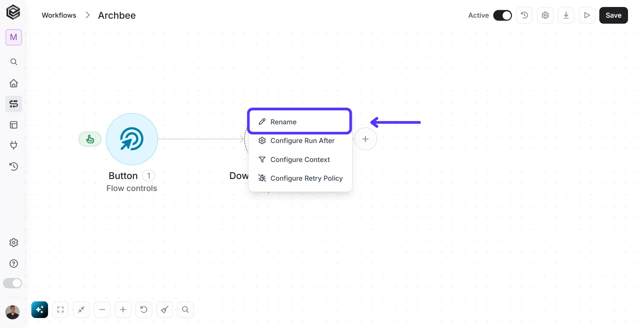Screen dimensions: 639x328
Task: Open version history in top toolbar
Action: (524, 15)
